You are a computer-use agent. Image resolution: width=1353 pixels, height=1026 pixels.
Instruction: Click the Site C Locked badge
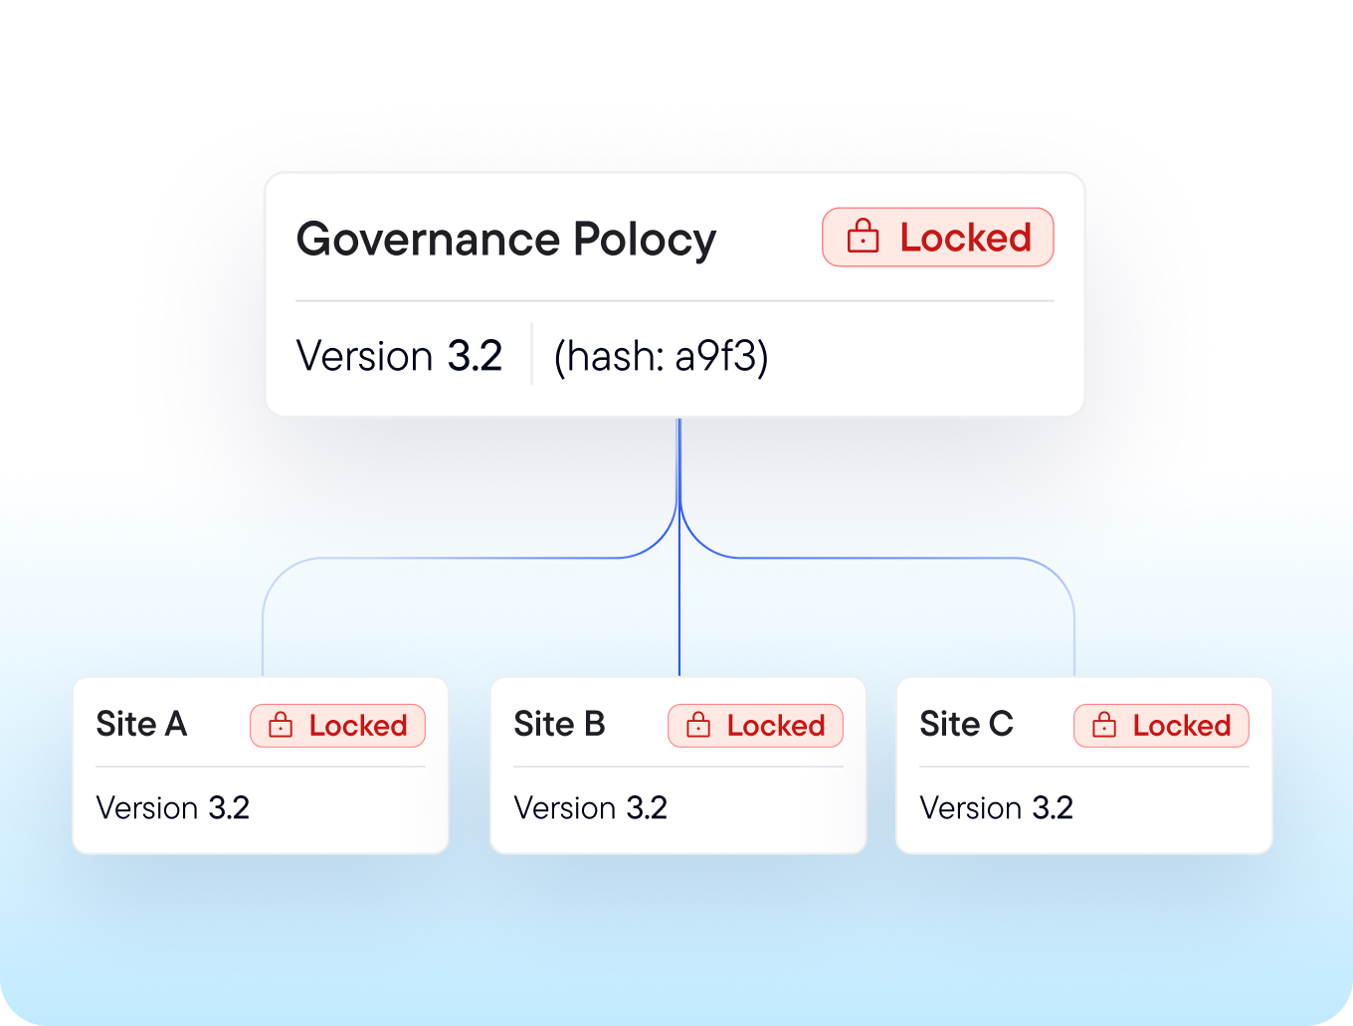click(x=1161, y=726)
